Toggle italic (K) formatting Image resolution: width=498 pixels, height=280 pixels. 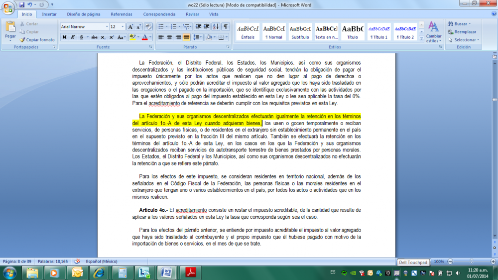point(73,37)
